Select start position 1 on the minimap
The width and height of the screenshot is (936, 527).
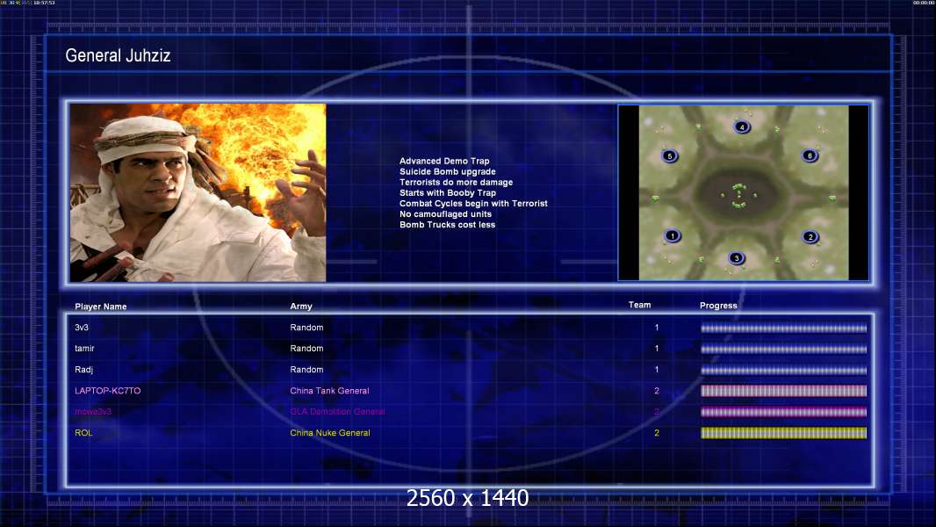673,235
